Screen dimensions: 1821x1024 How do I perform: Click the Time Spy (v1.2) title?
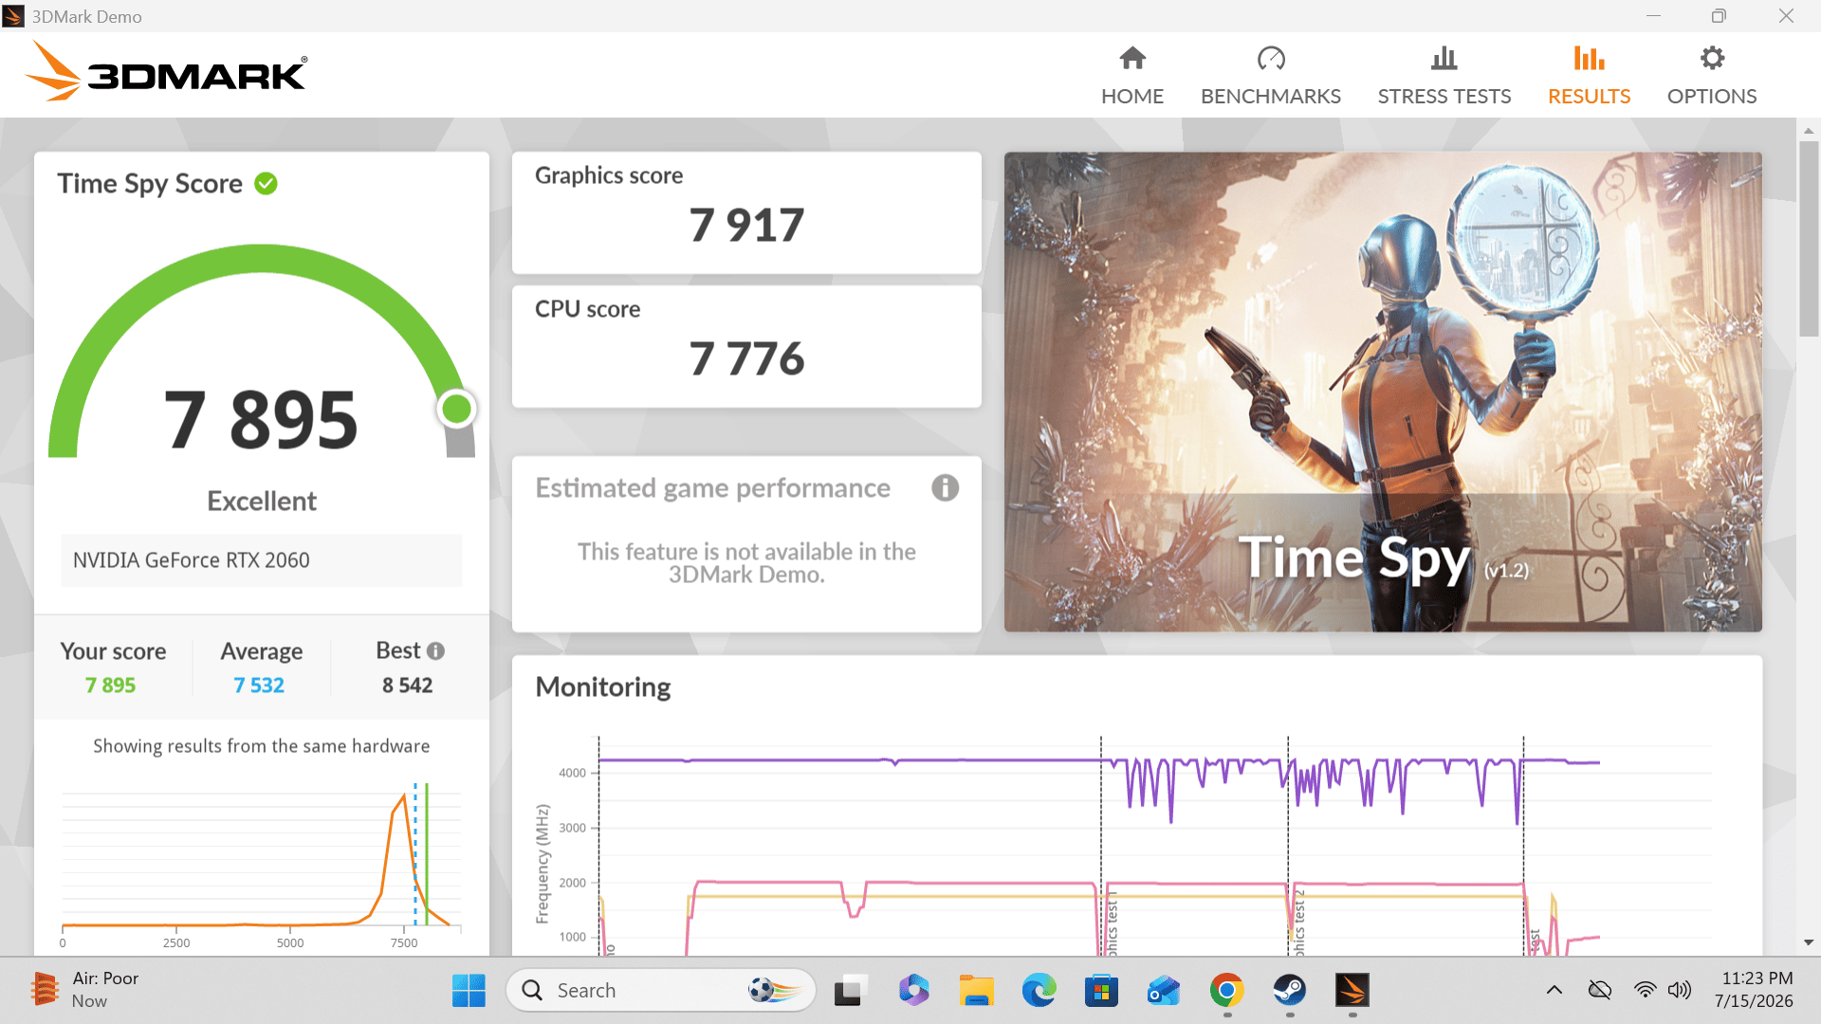coord(1383,558)
